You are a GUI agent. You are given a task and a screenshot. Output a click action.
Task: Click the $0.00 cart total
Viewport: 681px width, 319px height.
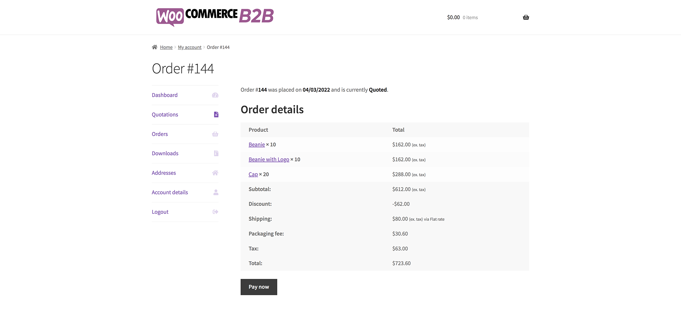[x=453, y=17]
